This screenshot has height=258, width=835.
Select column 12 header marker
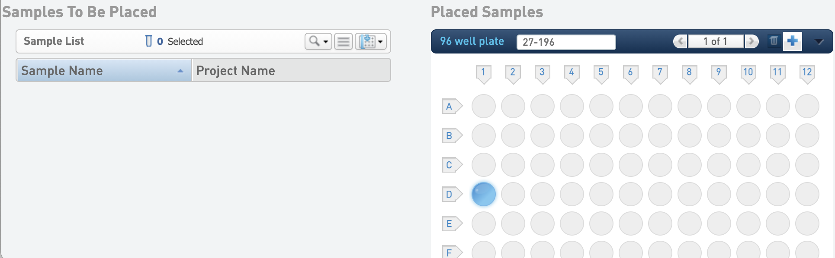(807, 73)
